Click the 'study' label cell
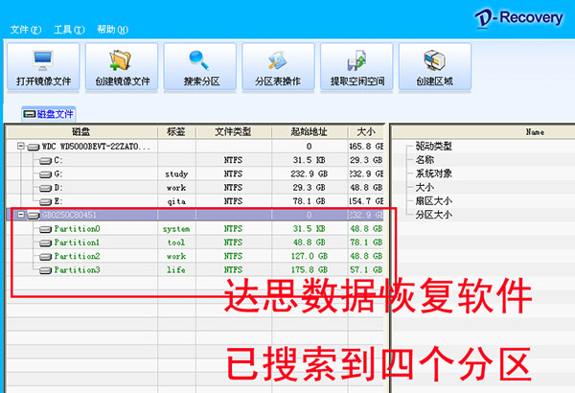 pyautogui.click(x=176, y=173)
